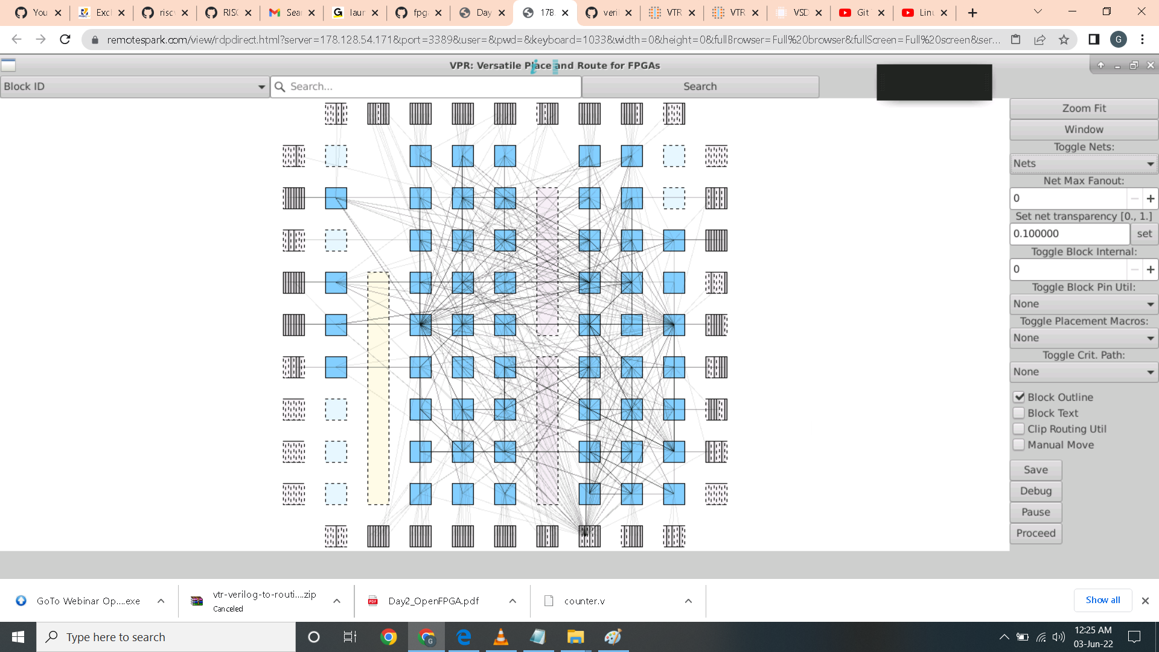Enable the Block Text checkbox
1159x652 pixels.
(x=1020, y=413)
